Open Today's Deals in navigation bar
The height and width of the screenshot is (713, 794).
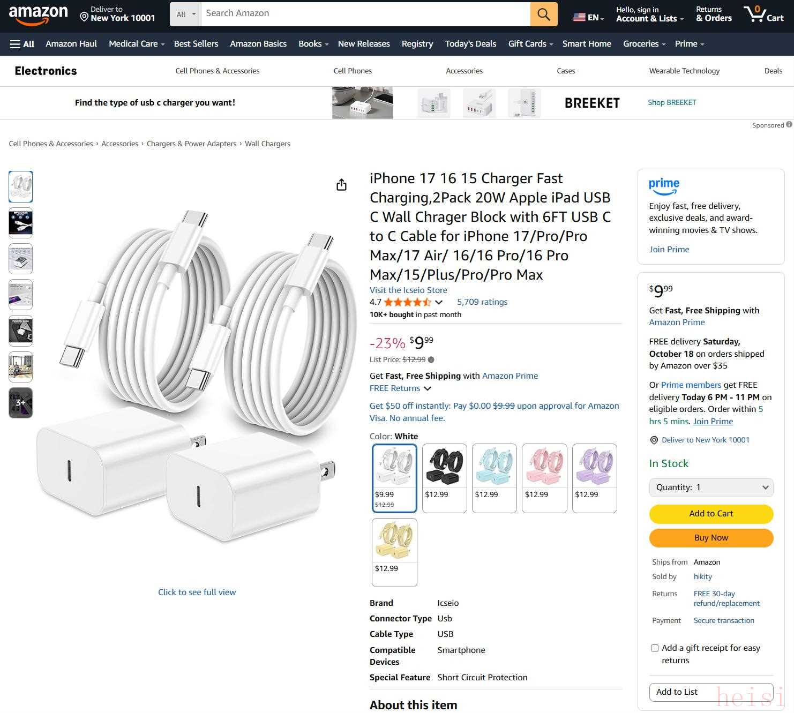pyautogui.click(x=470, y=44)
